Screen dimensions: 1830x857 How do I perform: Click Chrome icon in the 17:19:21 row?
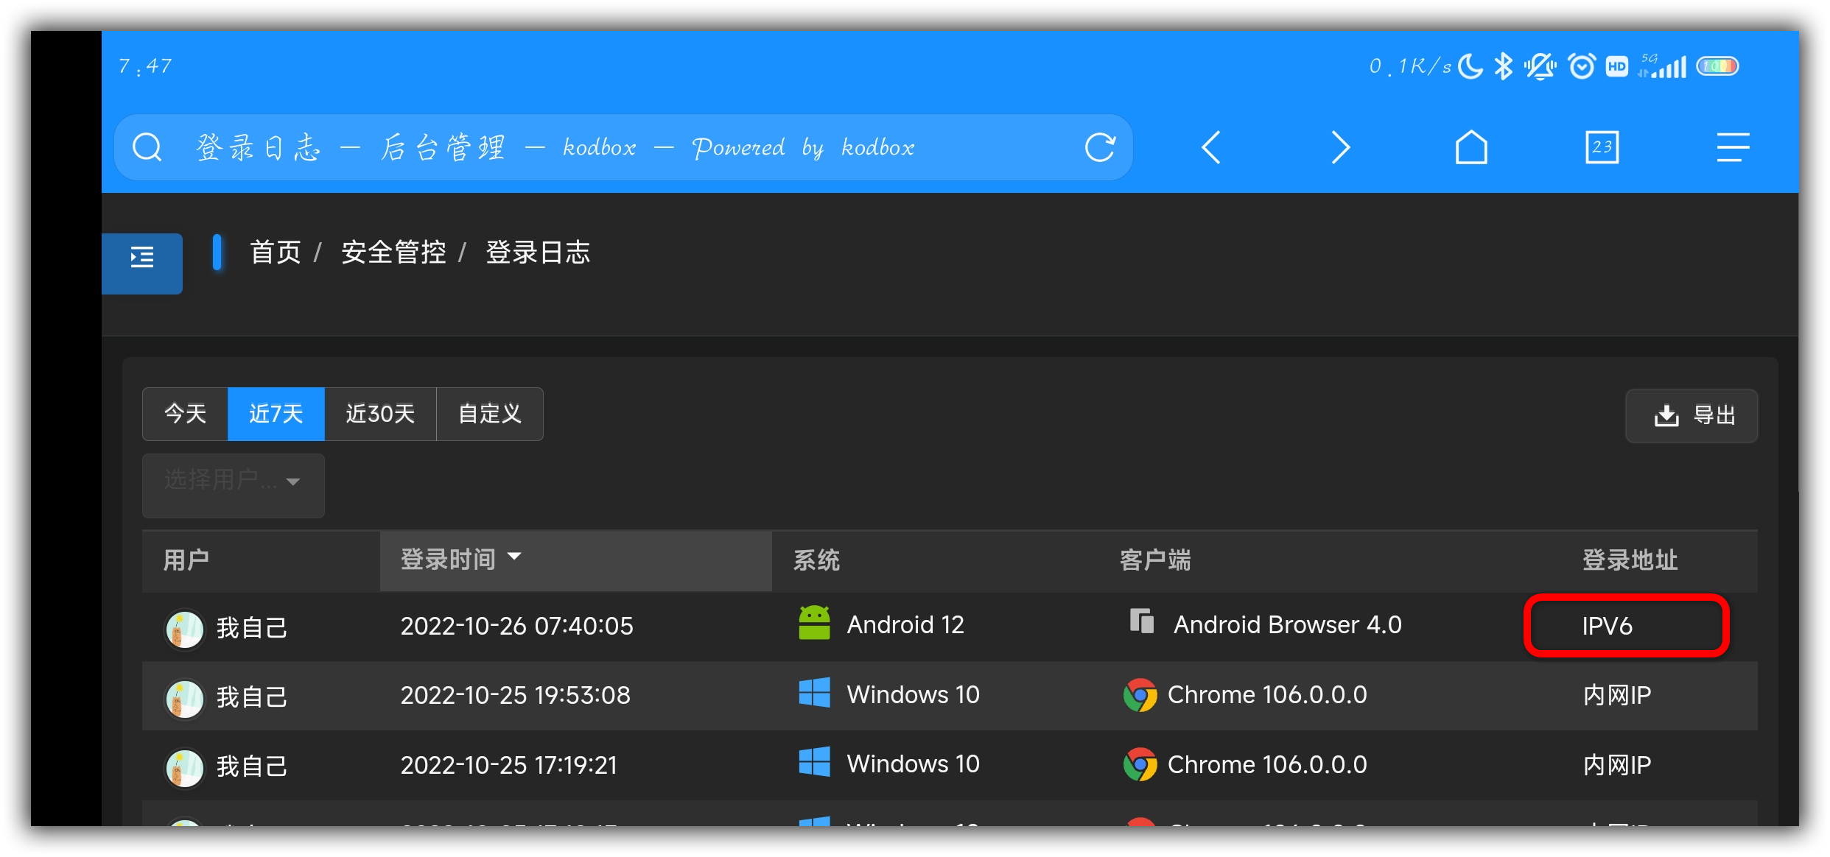click(1140, 764)
